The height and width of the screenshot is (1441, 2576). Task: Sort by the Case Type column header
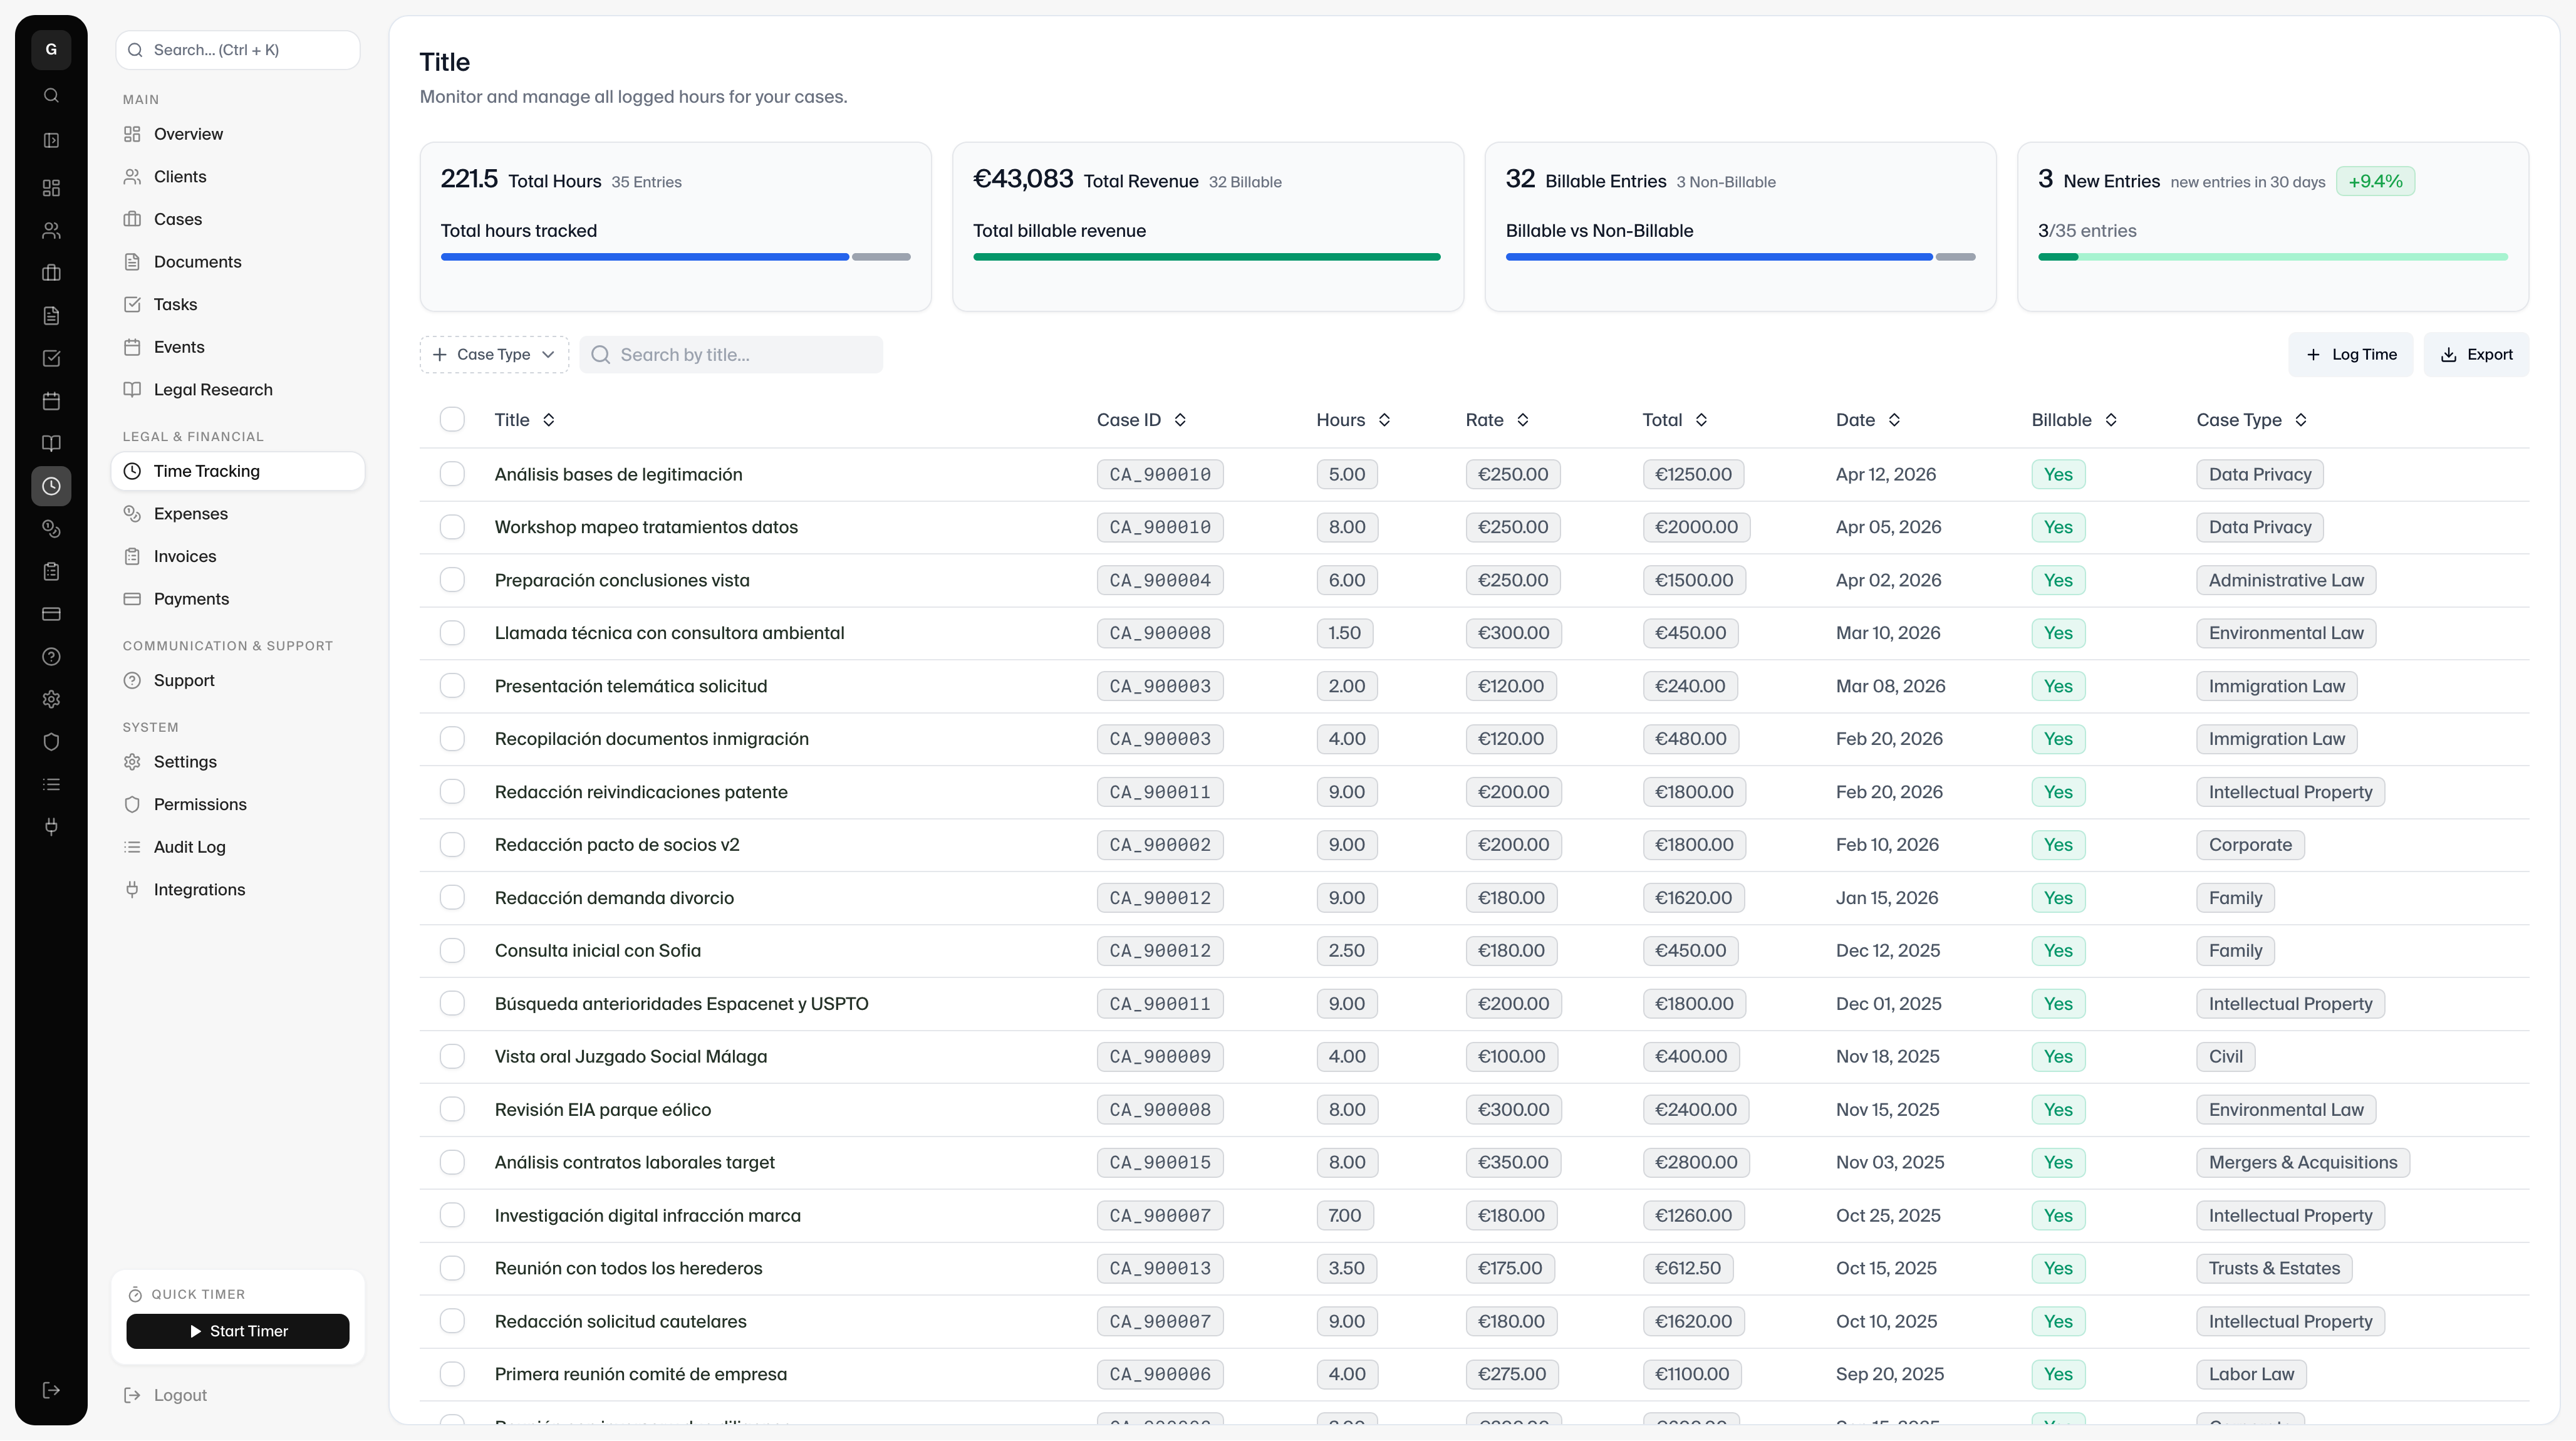coord(2252,420)
